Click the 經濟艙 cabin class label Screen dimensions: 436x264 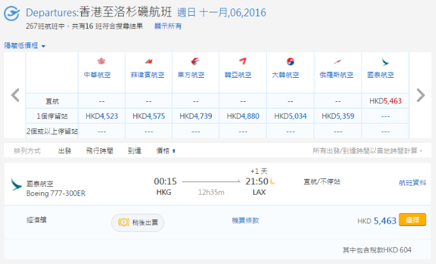[x=37, y=220]
